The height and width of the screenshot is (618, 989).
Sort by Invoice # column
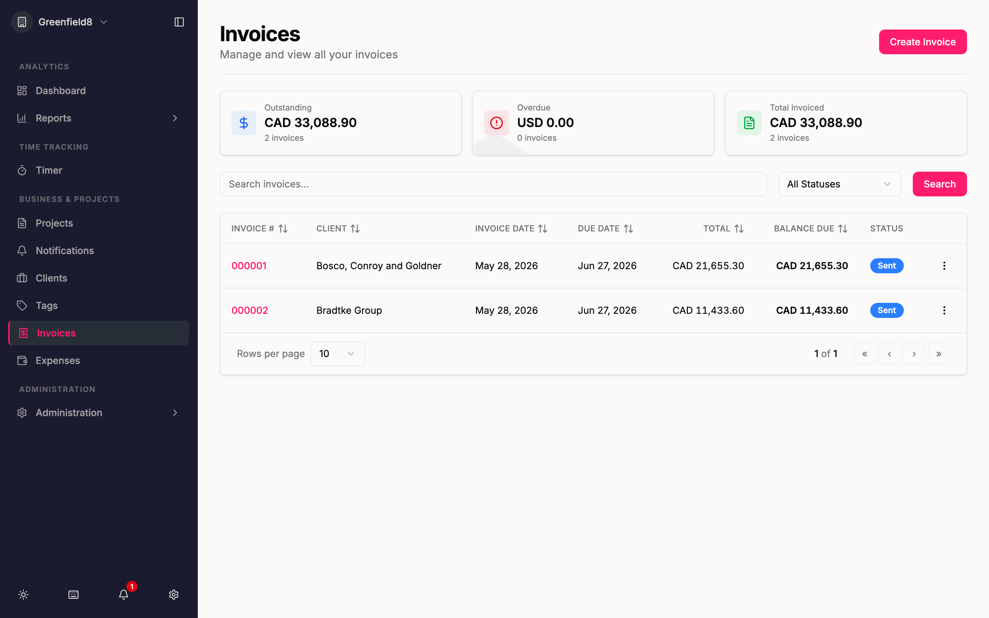260,228
